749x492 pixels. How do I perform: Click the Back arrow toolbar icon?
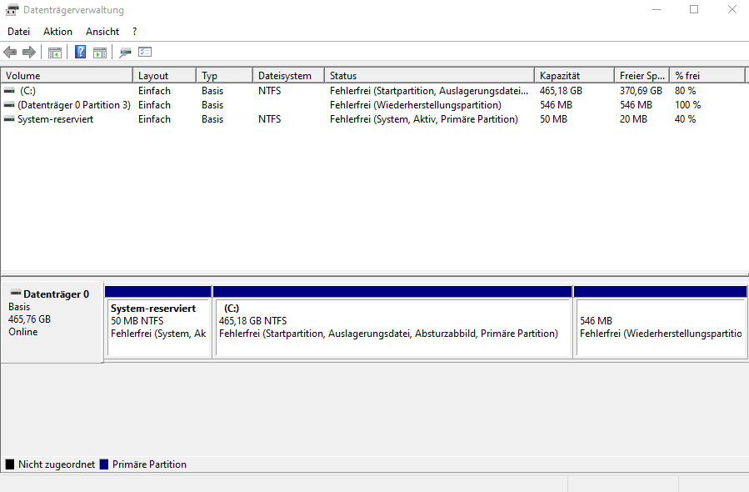coord(10,52)
